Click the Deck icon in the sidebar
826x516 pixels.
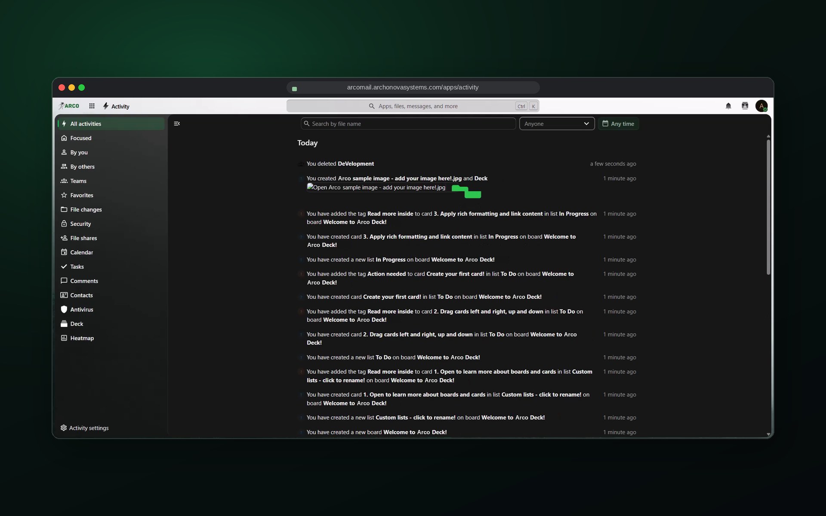[64, 324]
